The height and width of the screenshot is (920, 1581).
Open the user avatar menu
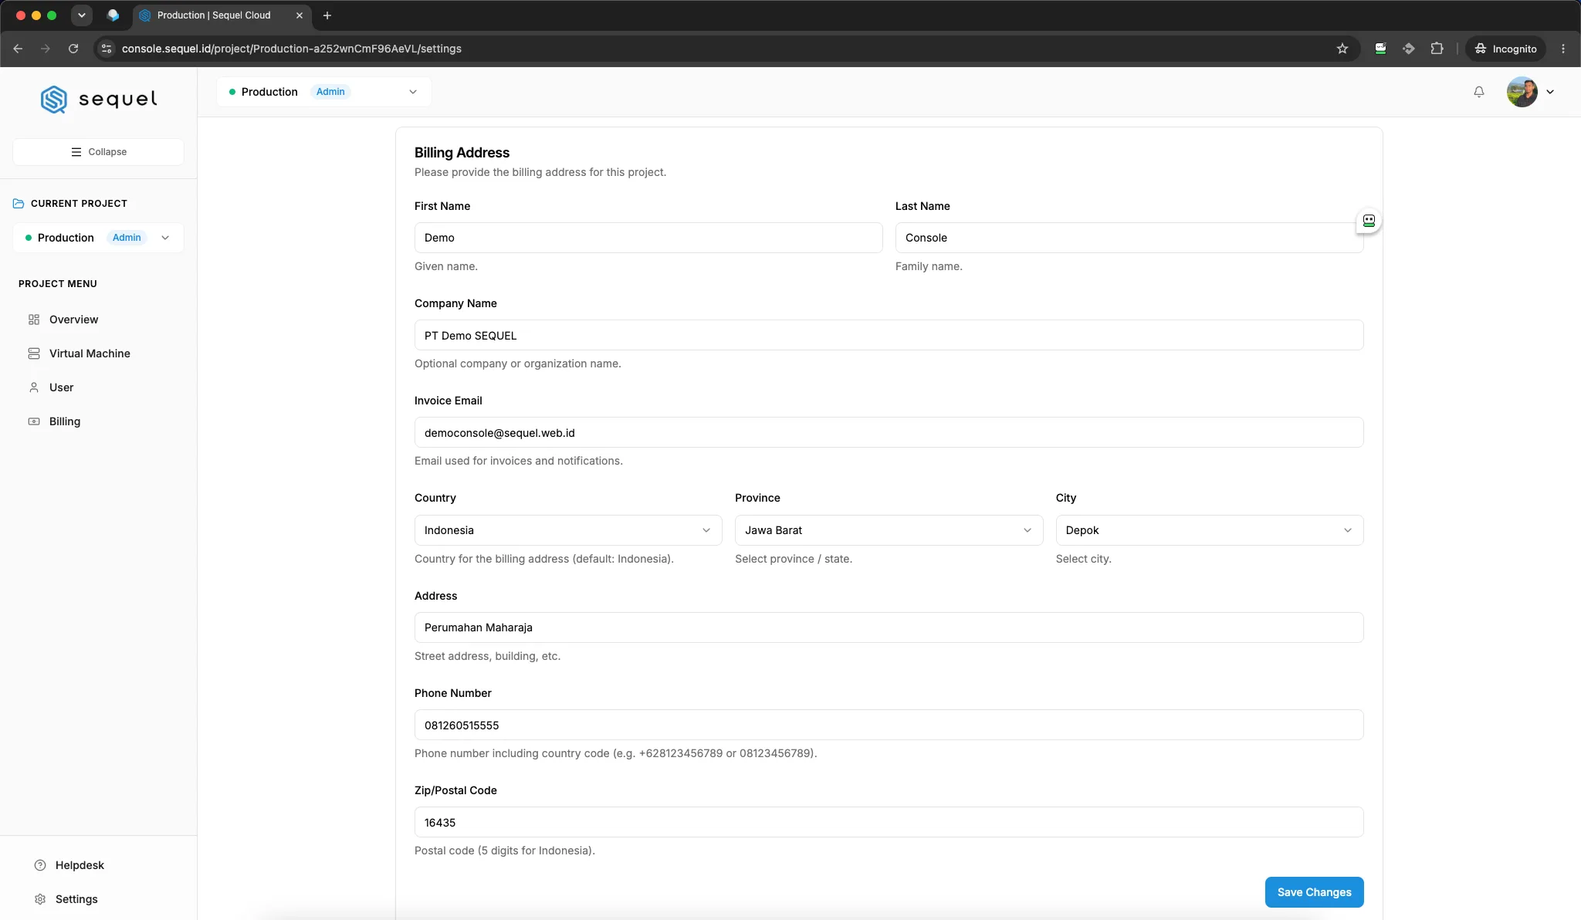(x=1530, y=92)
